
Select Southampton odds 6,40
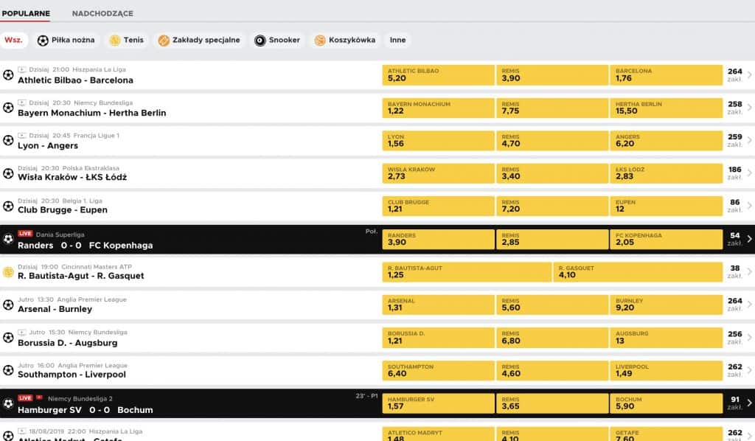click(438, 370)
